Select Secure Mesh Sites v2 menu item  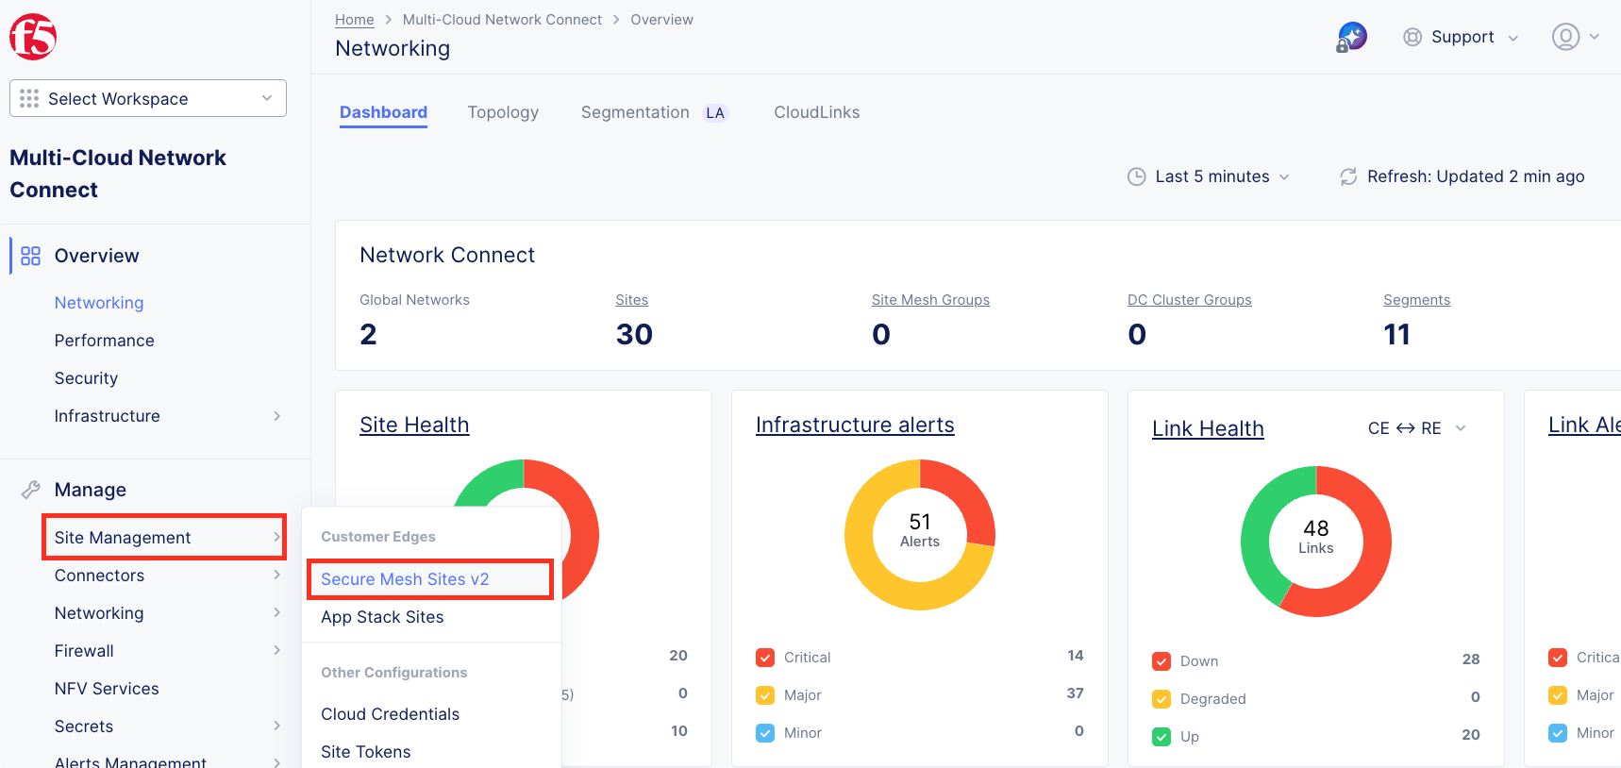pyautogui.click(x=430, y=579)
